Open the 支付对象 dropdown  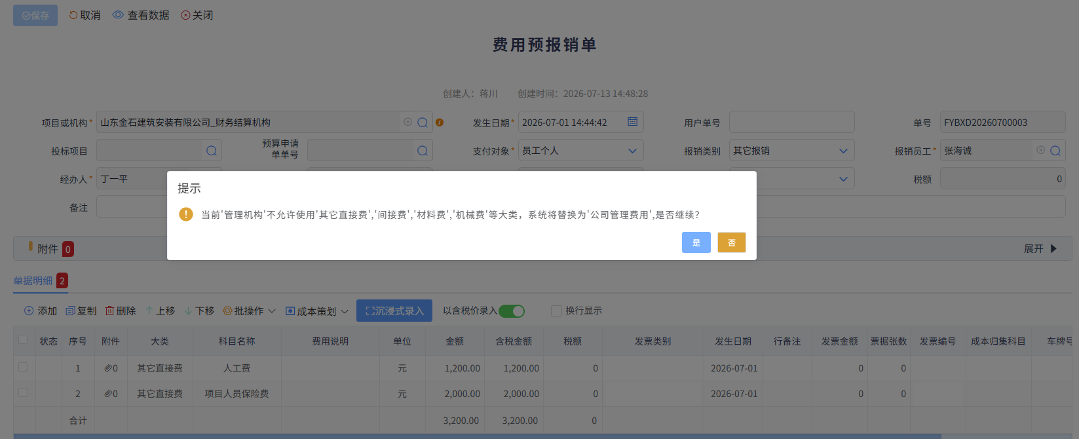580,151
